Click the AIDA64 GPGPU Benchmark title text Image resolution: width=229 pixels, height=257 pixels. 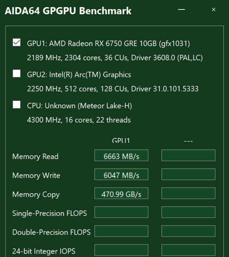pyautogui.click(x=68, y=11)
